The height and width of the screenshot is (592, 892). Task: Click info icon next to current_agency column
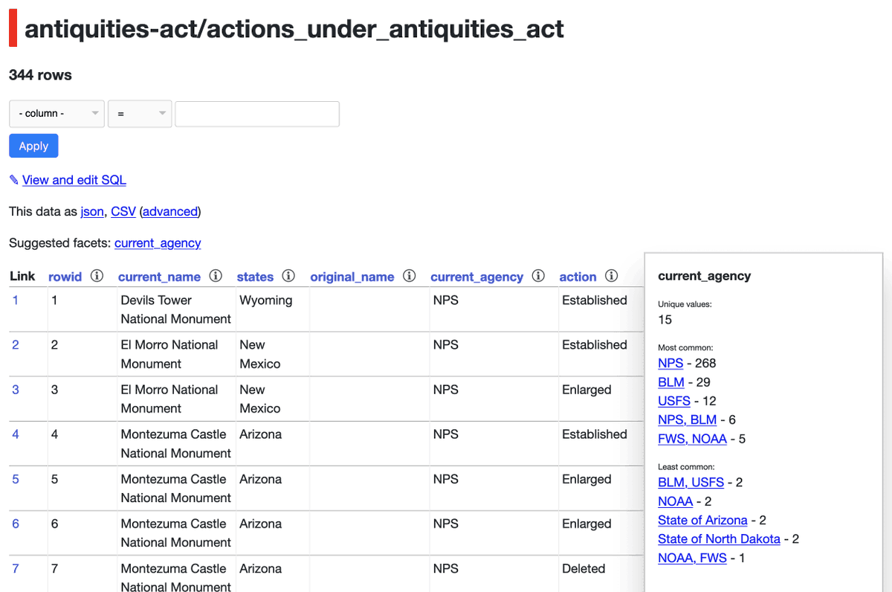click(538, 276)
